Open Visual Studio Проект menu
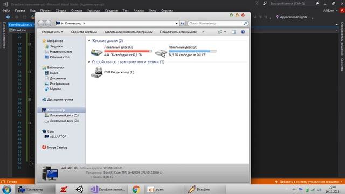345x194 pixels. 45,11
